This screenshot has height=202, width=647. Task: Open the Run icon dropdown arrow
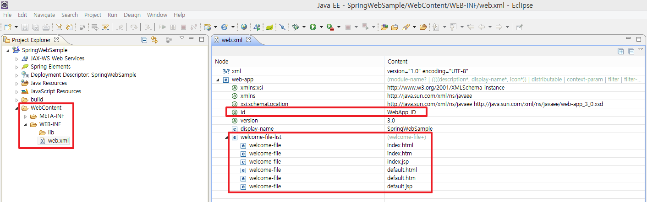[x=321, y=27]
